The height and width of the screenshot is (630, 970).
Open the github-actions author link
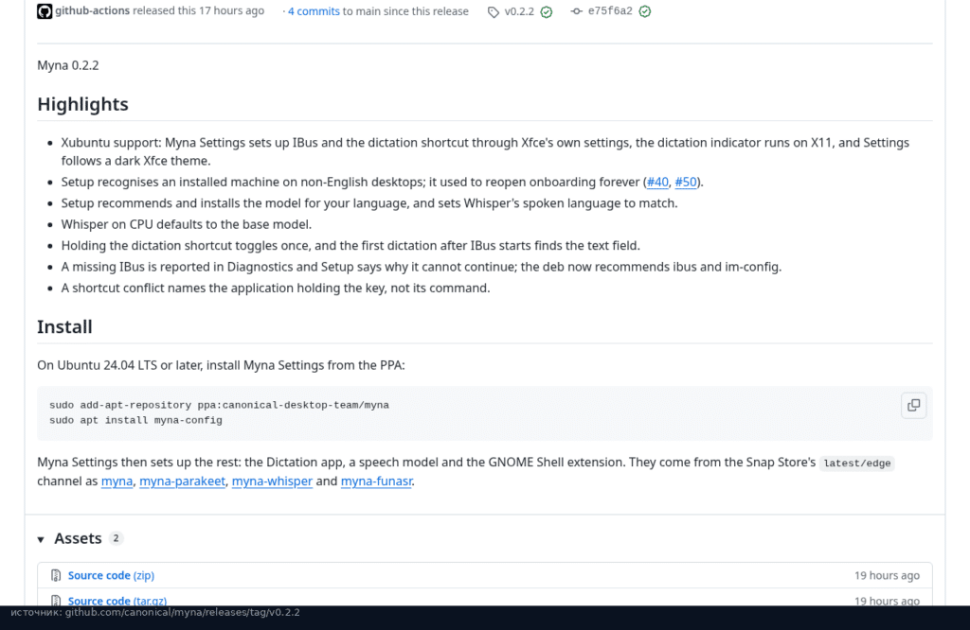(x=92, y=10)
